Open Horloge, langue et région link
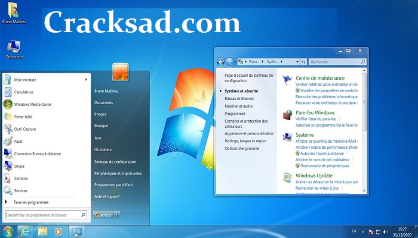418x238 pixels. pos(245,141)
